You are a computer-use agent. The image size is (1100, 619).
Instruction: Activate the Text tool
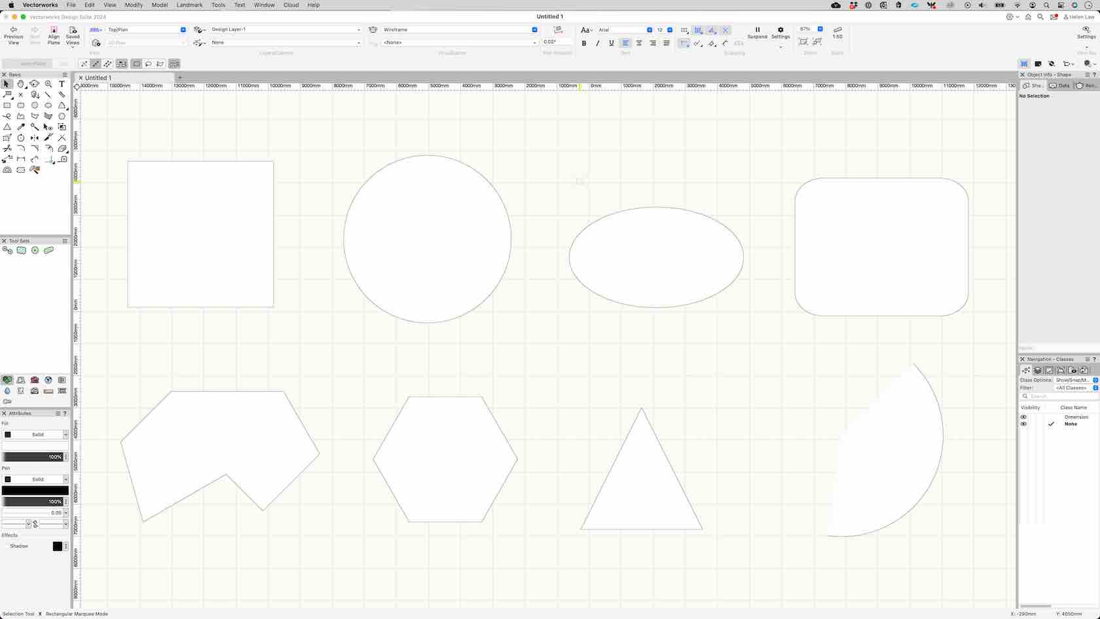coord(62,84)
